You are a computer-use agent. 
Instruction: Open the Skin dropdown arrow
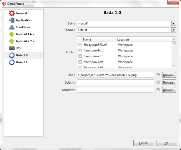coord(173,24)
